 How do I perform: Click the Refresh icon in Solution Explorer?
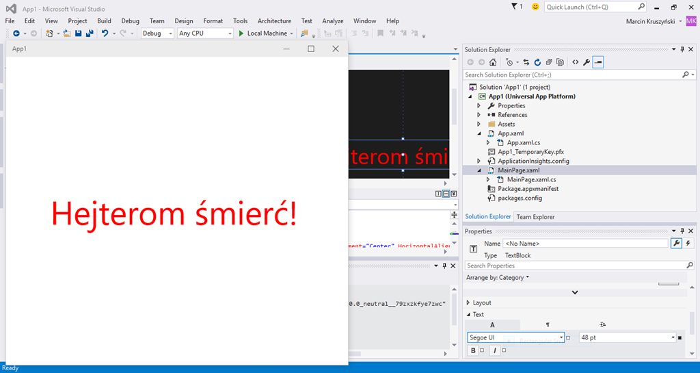537,62
